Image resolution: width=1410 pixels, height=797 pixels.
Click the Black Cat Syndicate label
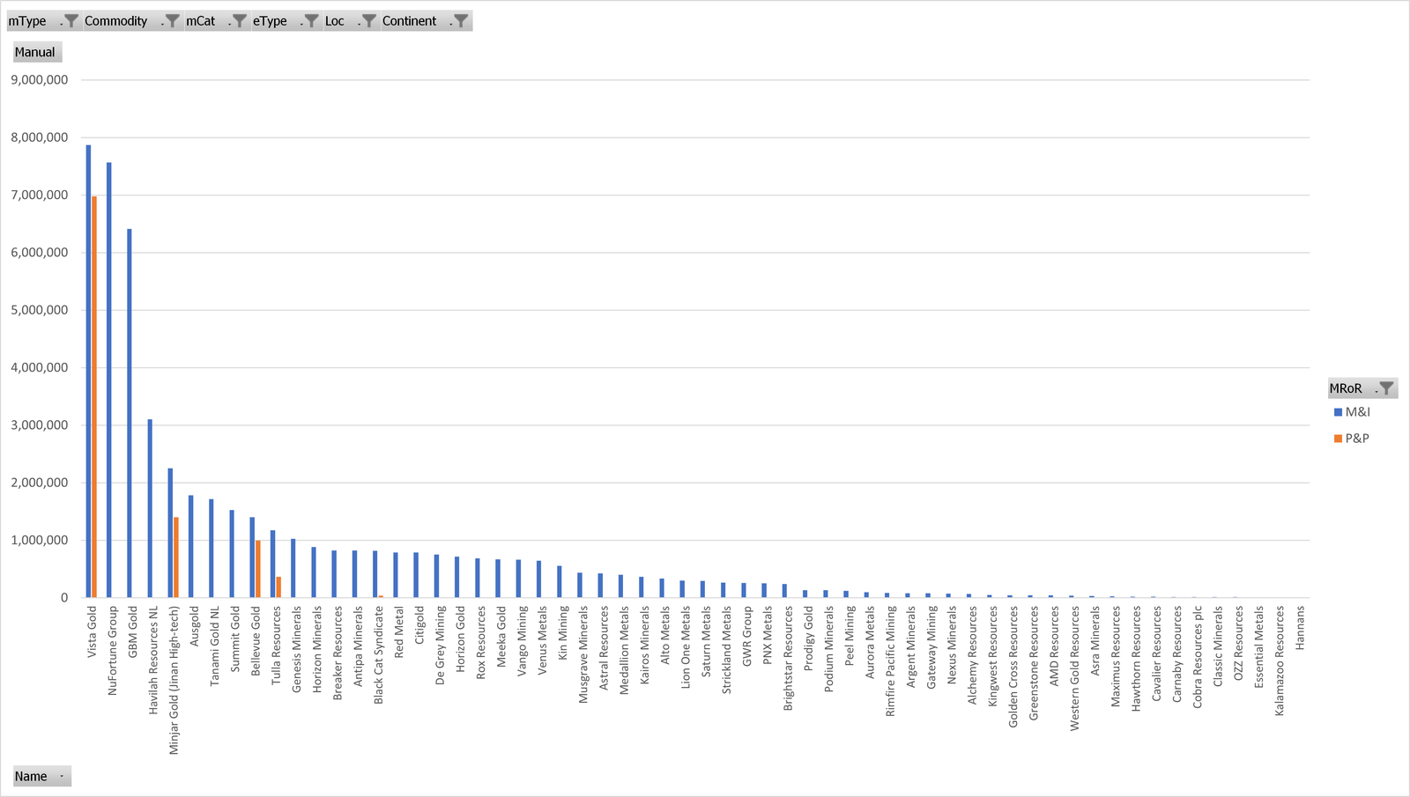point(379,655)
